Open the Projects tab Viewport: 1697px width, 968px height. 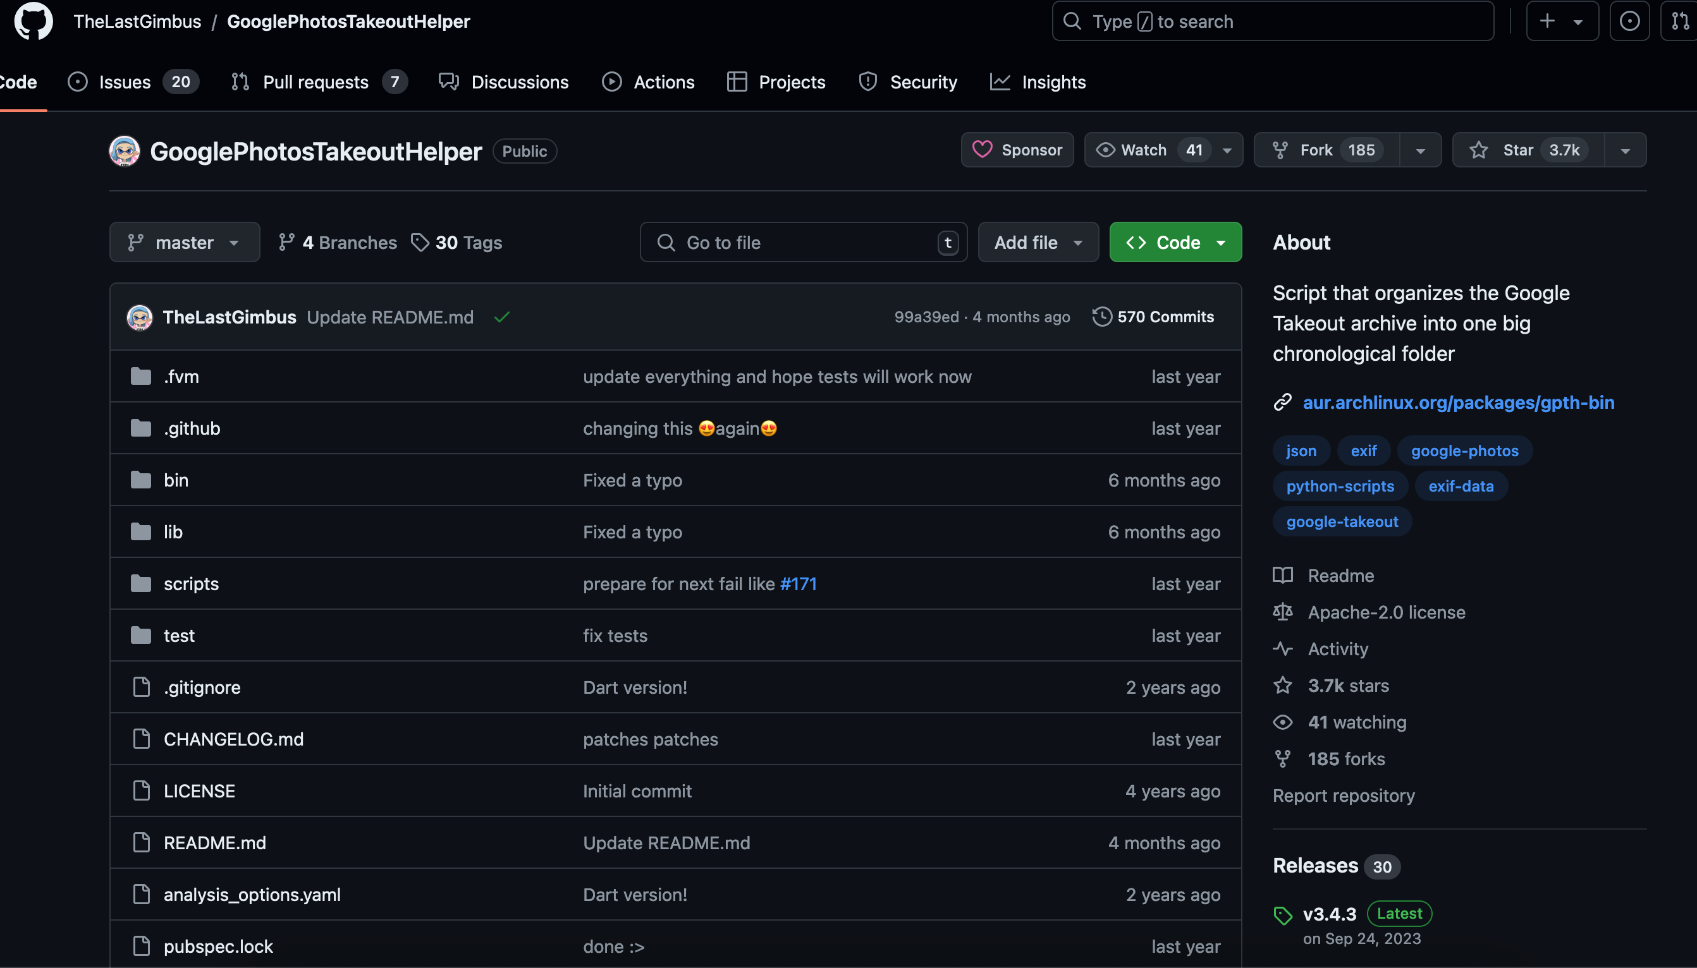coord(776,82)
